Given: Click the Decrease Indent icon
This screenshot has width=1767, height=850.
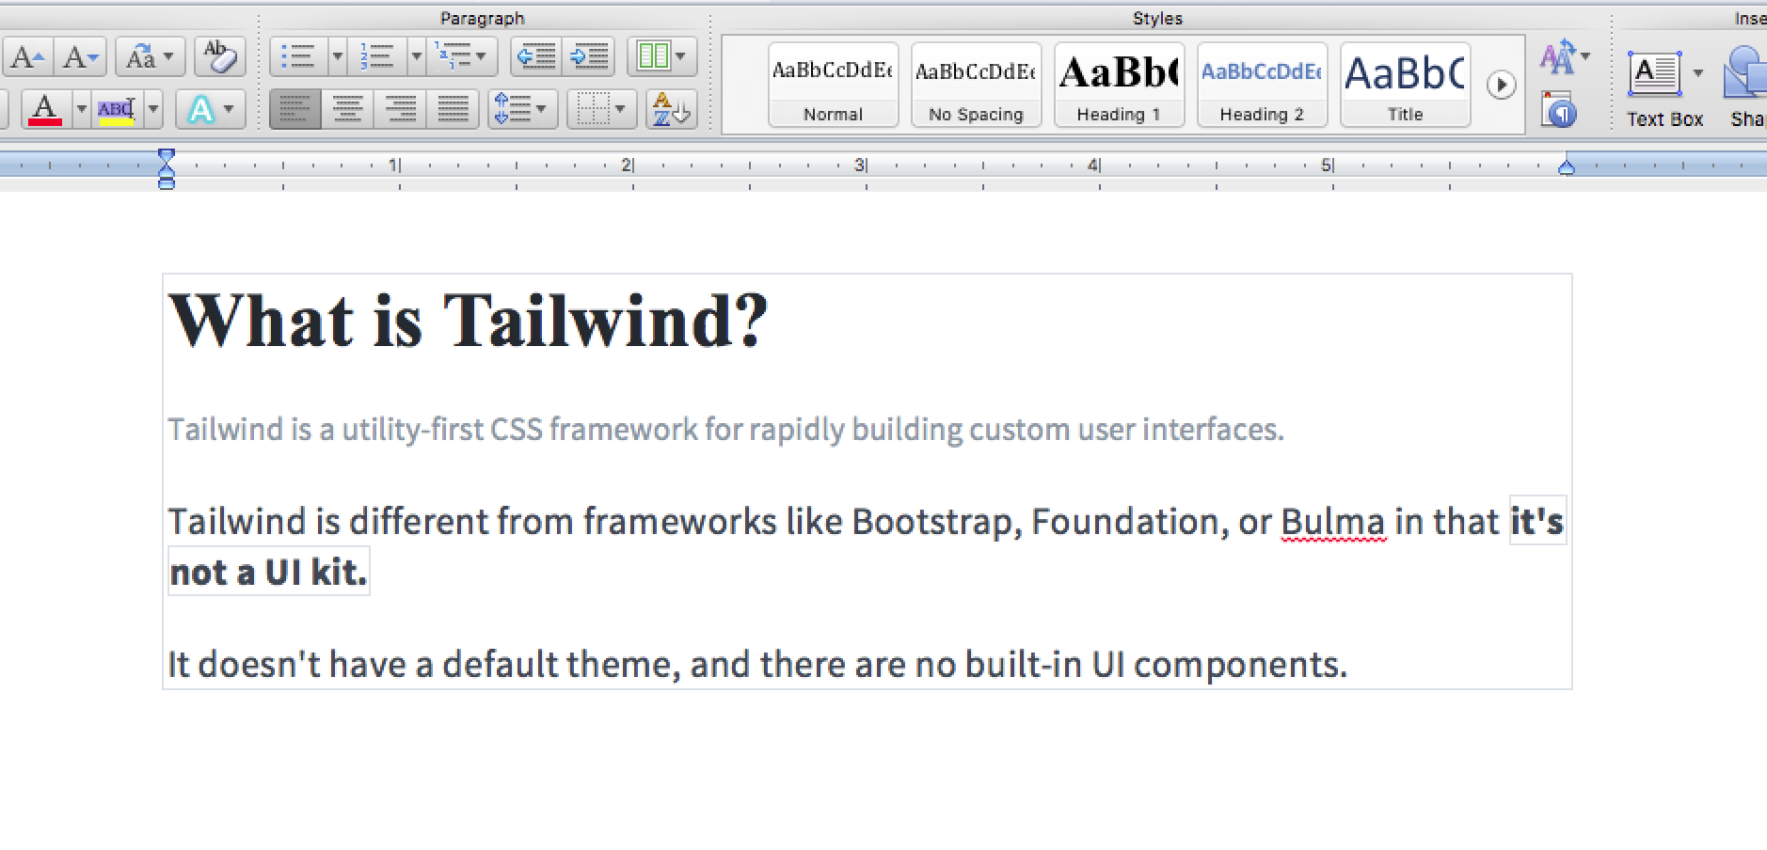Looking at the screenshot, I should [536, 55].
